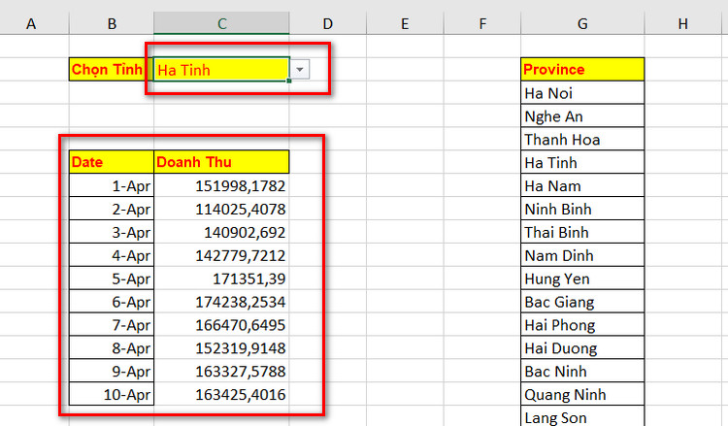Click the Date header cell

[112, 162]
